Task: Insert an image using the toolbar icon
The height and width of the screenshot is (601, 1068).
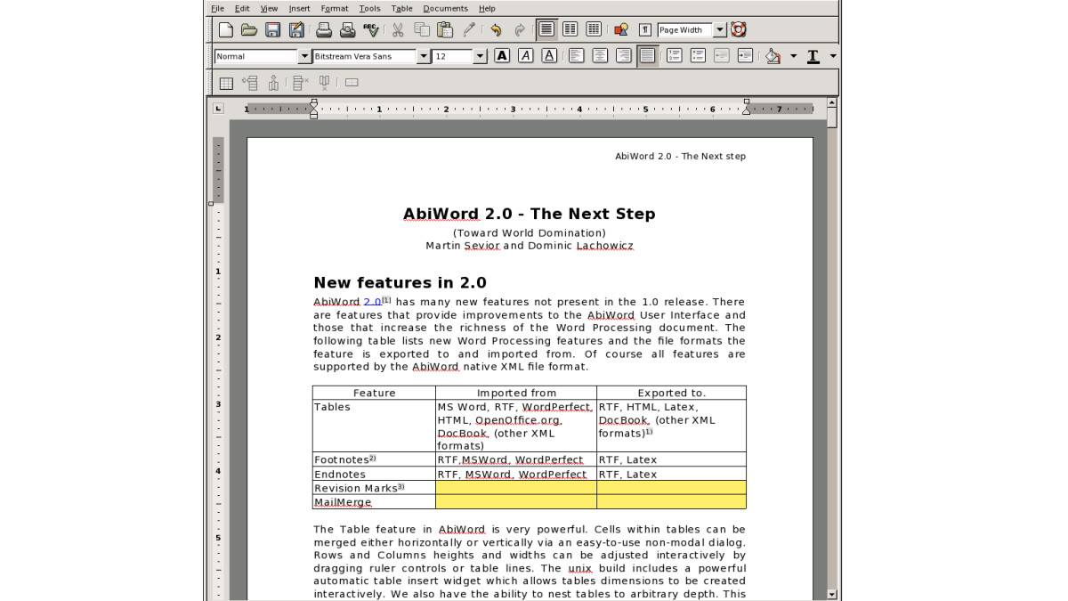Action: [621, 30]
